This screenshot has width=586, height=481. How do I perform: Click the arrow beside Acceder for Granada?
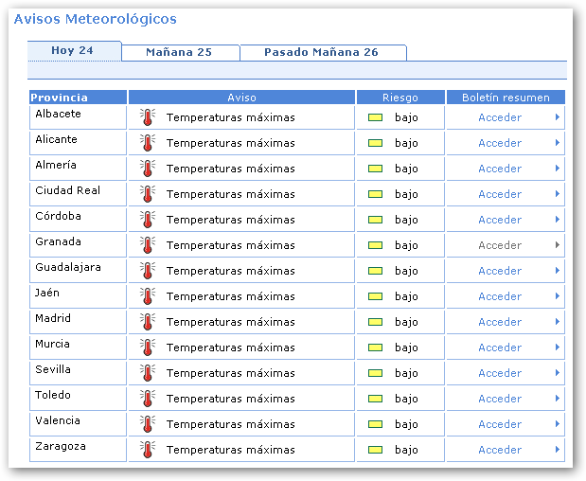(558, 245)
